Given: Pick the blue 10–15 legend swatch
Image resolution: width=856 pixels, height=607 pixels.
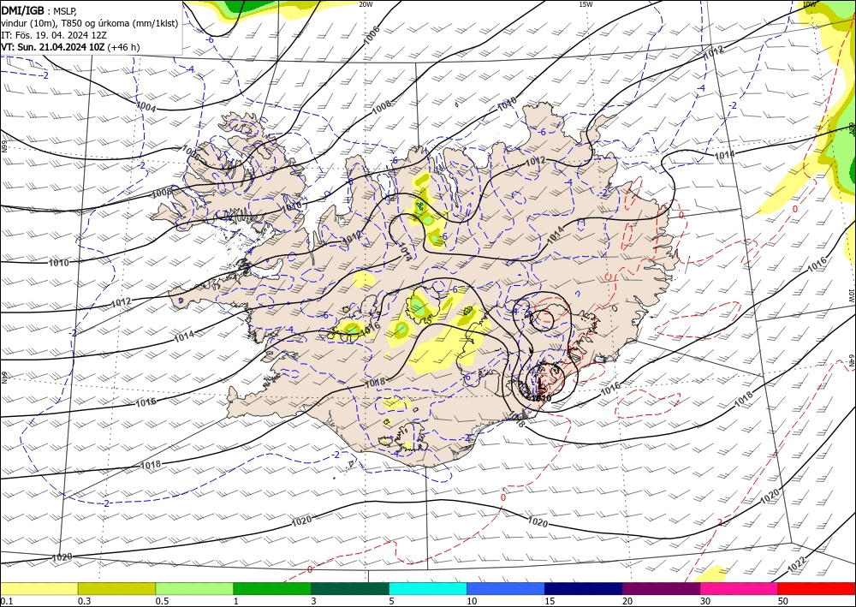Looking at the screenshot, I should [506, 588].
